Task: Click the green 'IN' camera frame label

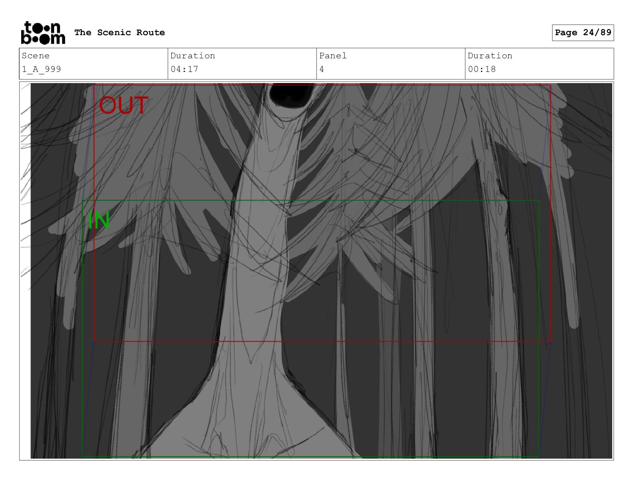Action: tap(99, 220)
